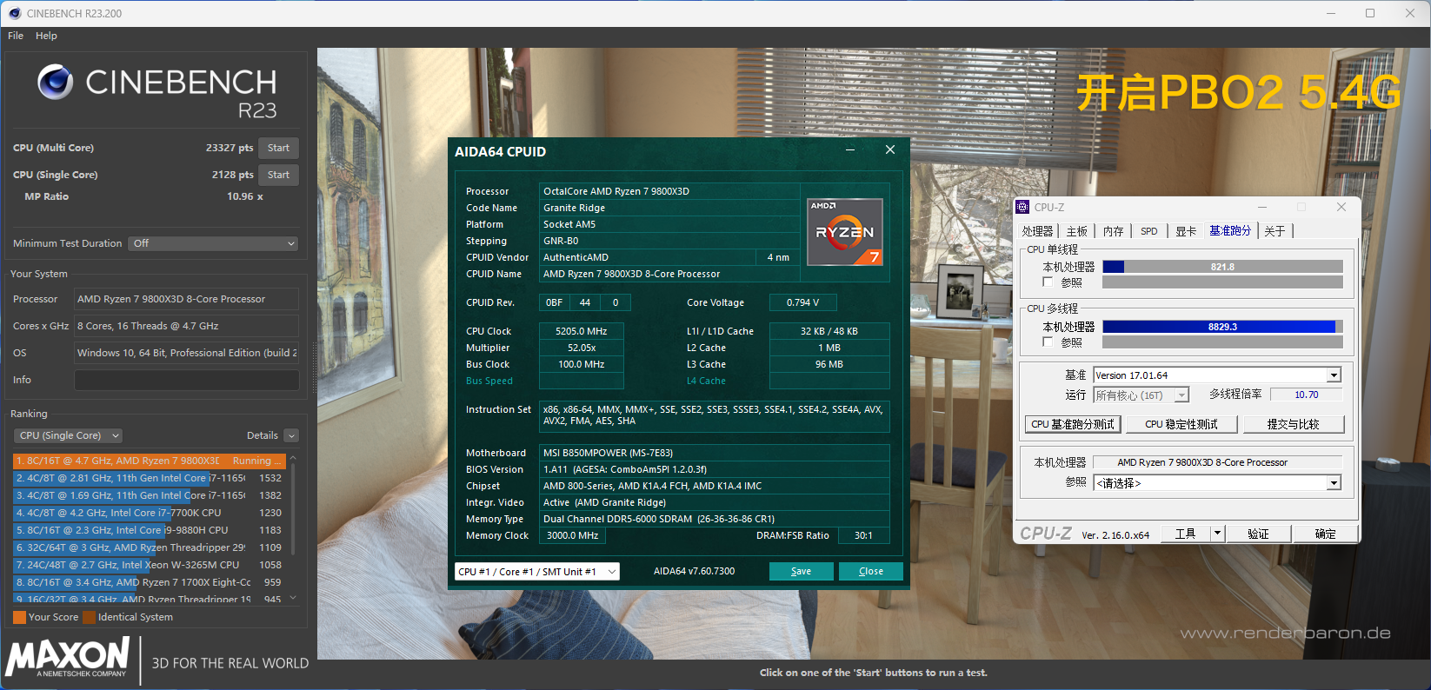Click the AMD Ryzen 7 logo badge
The width and height of the screenshot is (1431, 690).
tap(845, 232)
